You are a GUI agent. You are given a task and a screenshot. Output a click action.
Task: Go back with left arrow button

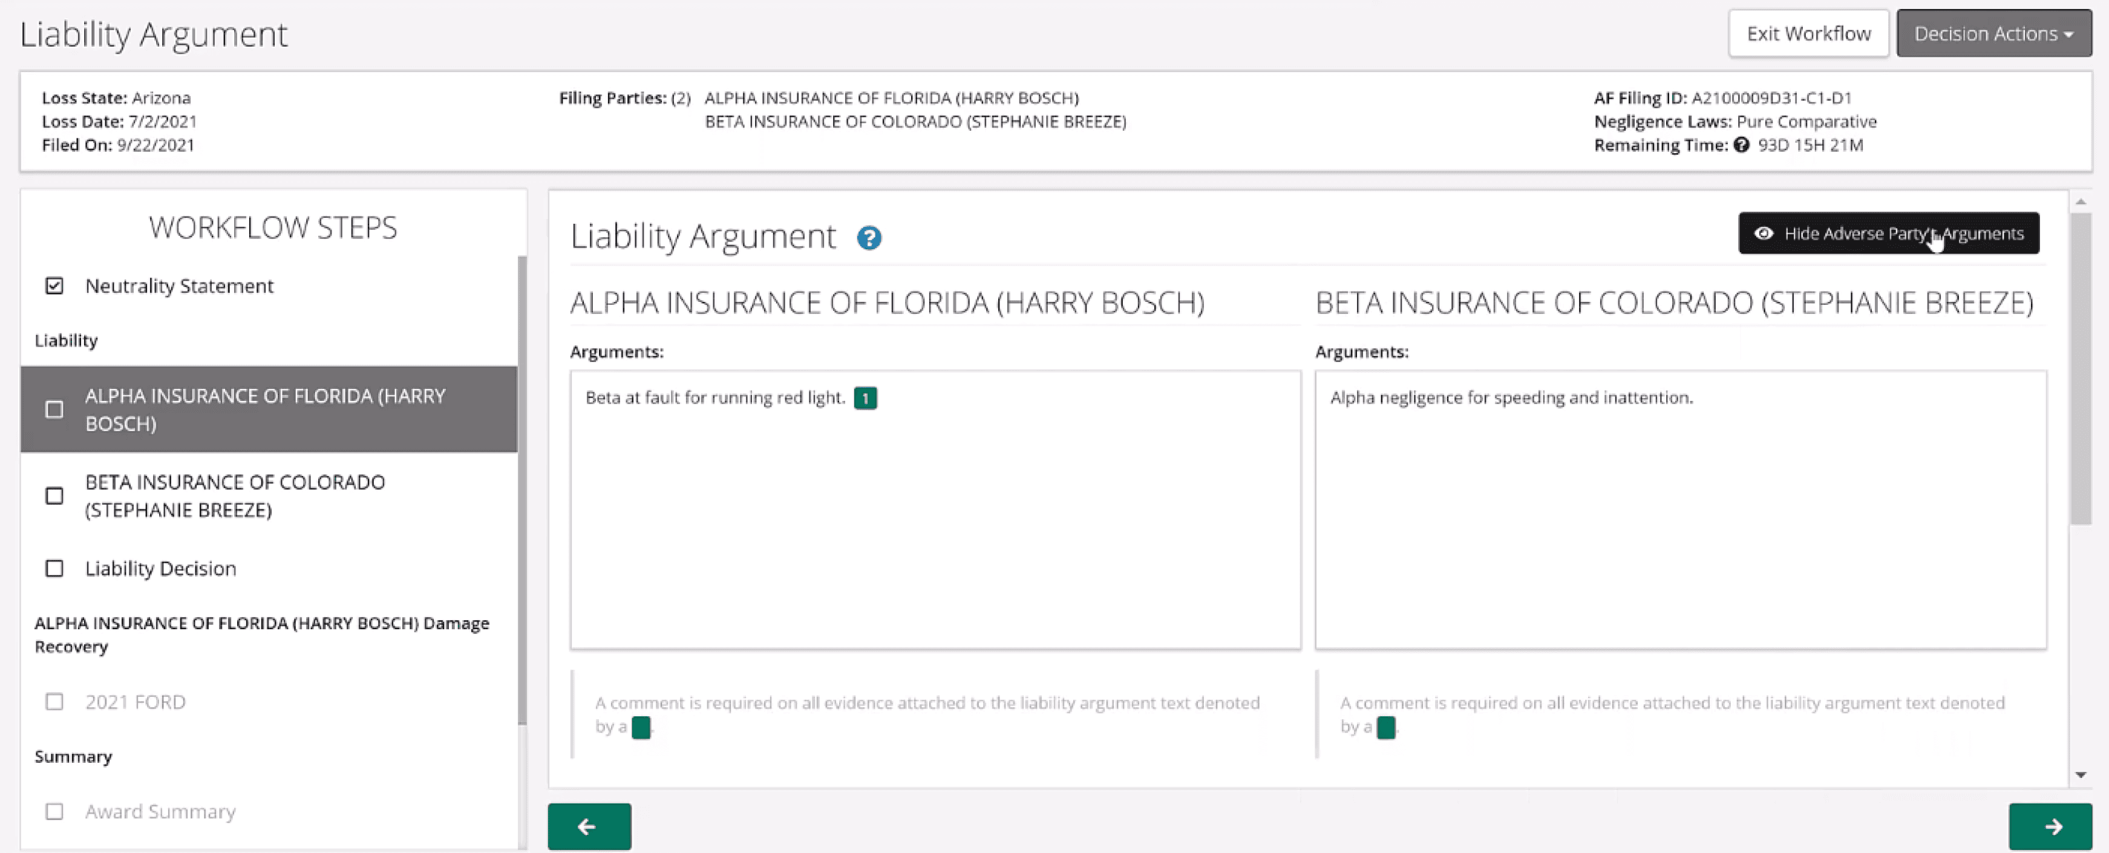click(589, 826)
